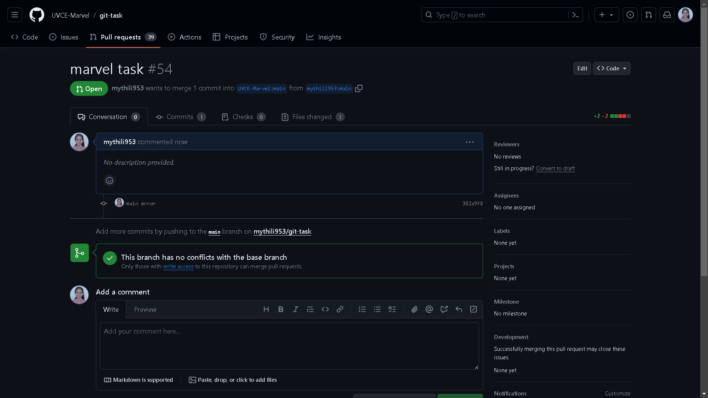Open the Insights tab

[324, 37]
